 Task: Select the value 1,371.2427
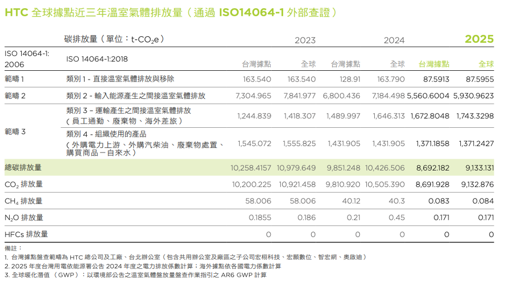click(476, 144)
